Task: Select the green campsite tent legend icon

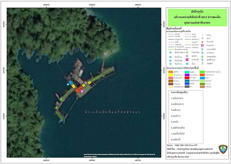Action: [x=187, y=52]
